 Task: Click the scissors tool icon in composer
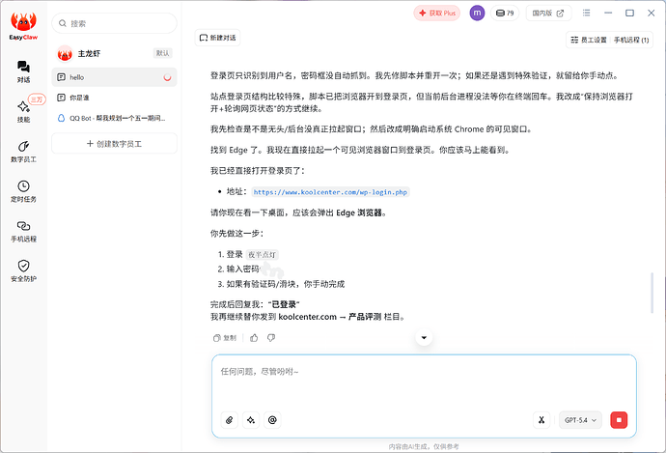541,420
